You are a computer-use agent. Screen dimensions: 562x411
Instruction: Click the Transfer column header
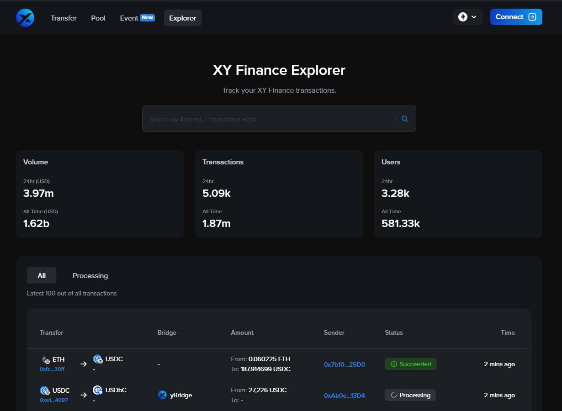coord(51,332)
